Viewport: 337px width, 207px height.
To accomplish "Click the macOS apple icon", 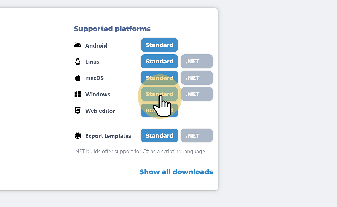I will point(78,78).
